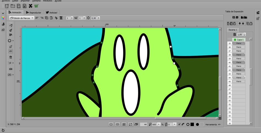Select the Object Selection tool
Viewport: 261px width, 133px height.
tap(11, 46)
